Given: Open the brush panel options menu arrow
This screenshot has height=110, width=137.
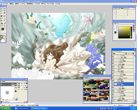Looking at the screenshot, I should point(26,81).
